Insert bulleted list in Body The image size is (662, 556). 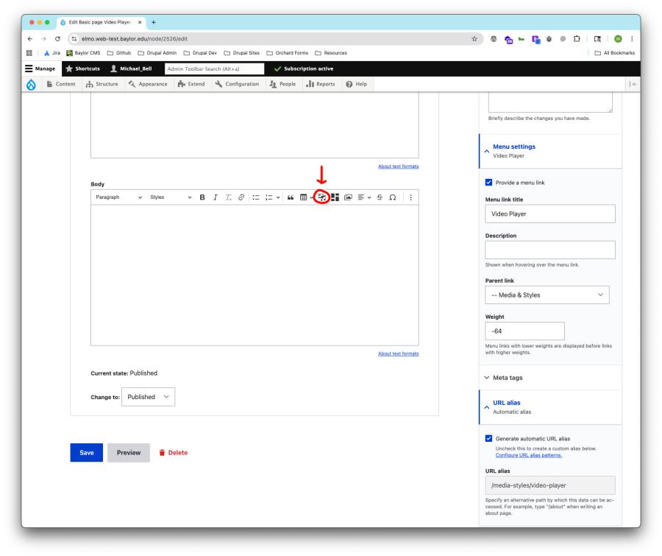pyautogui.click(x=256, y=197)
